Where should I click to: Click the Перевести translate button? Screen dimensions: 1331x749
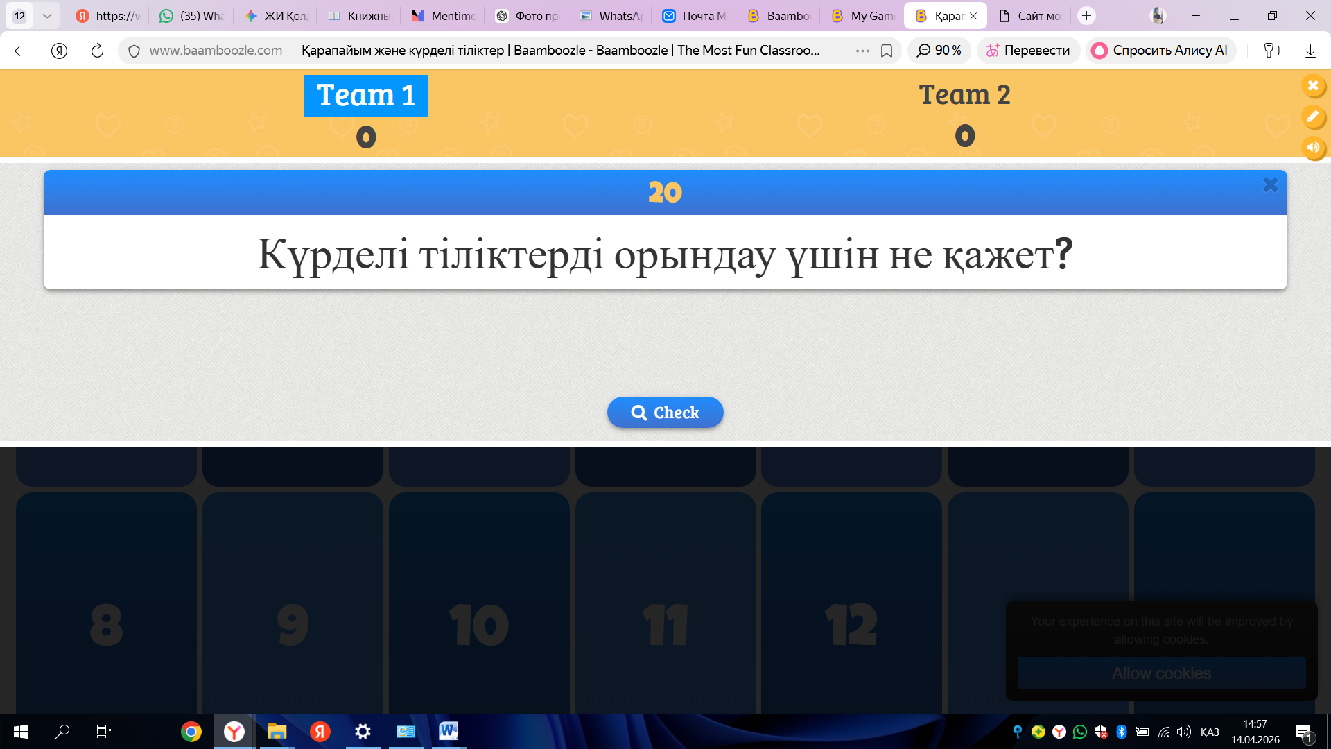1028,51
